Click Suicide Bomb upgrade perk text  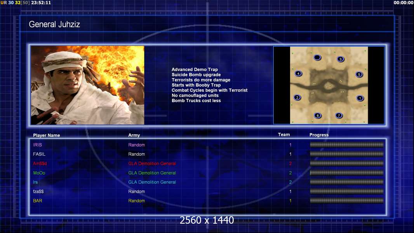click(196, 75)
